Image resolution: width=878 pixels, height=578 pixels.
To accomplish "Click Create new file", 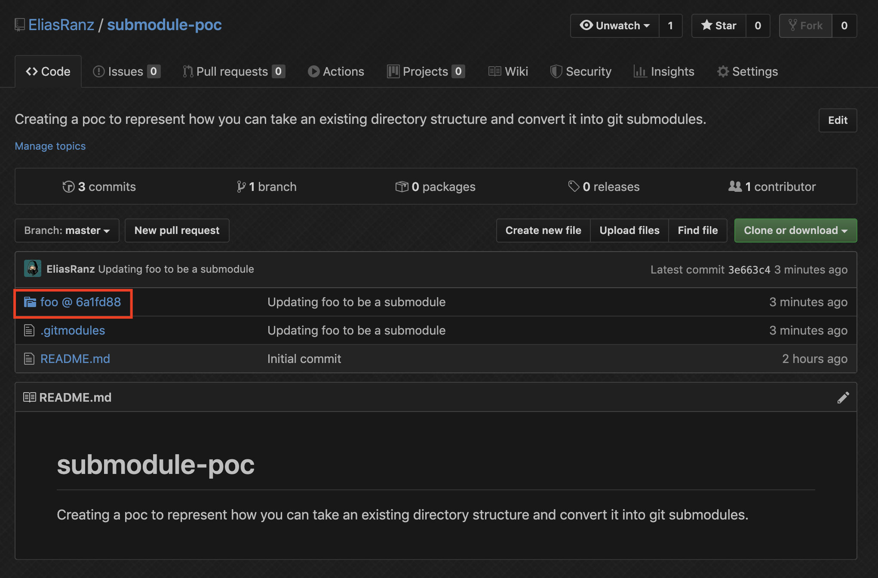I will point(543,231).
